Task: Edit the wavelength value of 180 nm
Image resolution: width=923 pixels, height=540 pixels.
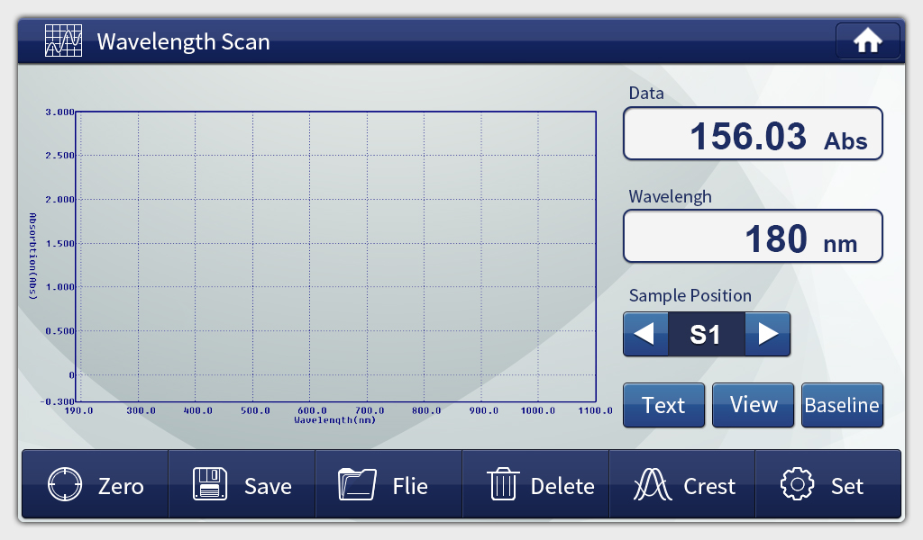Action: pyautogui.click(x=753, y=238)
